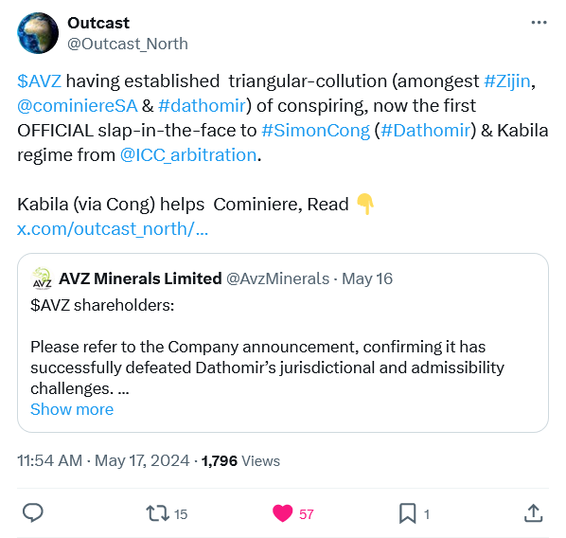Open the @Outcast_North handle

128,45
